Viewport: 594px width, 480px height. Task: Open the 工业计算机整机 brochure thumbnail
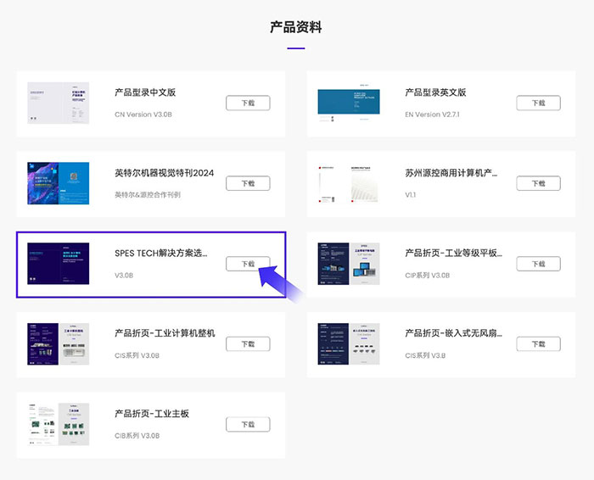click(59, 344)
